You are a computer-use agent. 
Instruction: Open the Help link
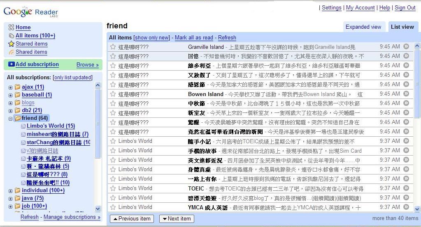384,8
